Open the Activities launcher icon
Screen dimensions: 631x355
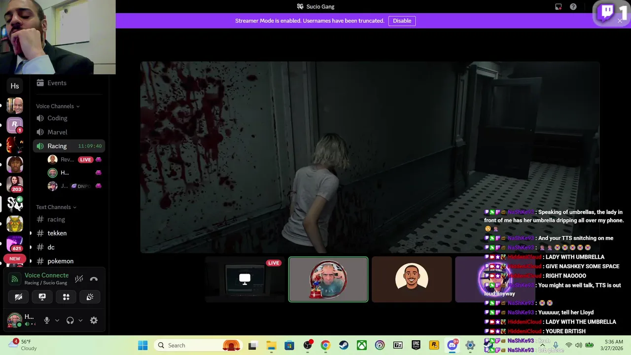pyautogui.click(x=66, y=297)
